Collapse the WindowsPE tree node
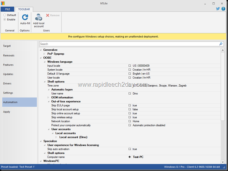Image resolution: width=228 pixels, height=171 pixels. point(41,161)
